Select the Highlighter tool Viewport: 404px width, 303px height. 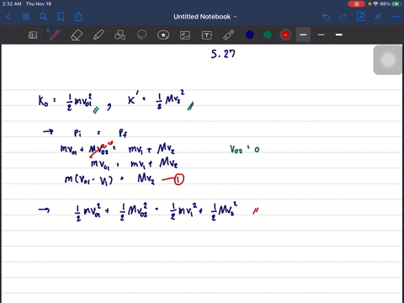coord(98,35)
